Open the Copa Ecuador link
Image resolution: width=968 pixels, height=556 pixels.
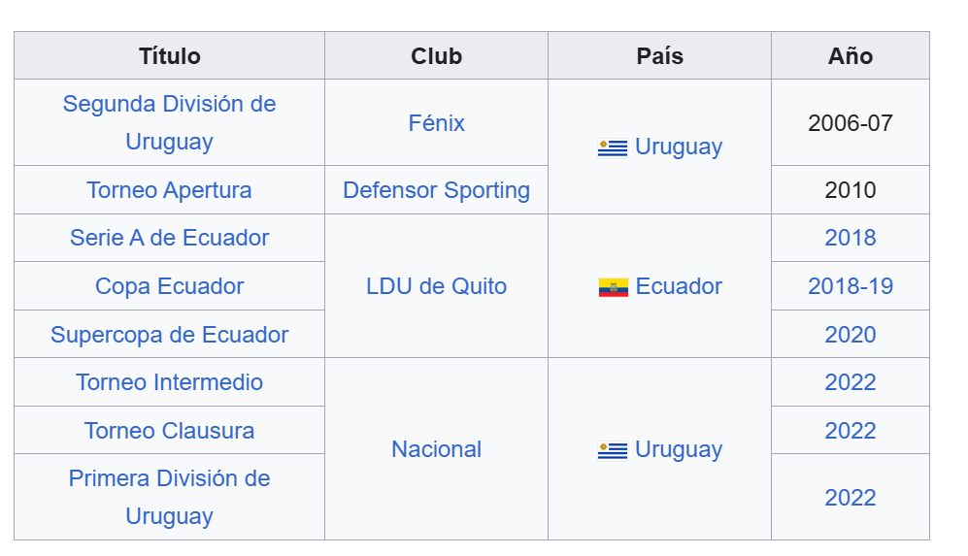169,286
